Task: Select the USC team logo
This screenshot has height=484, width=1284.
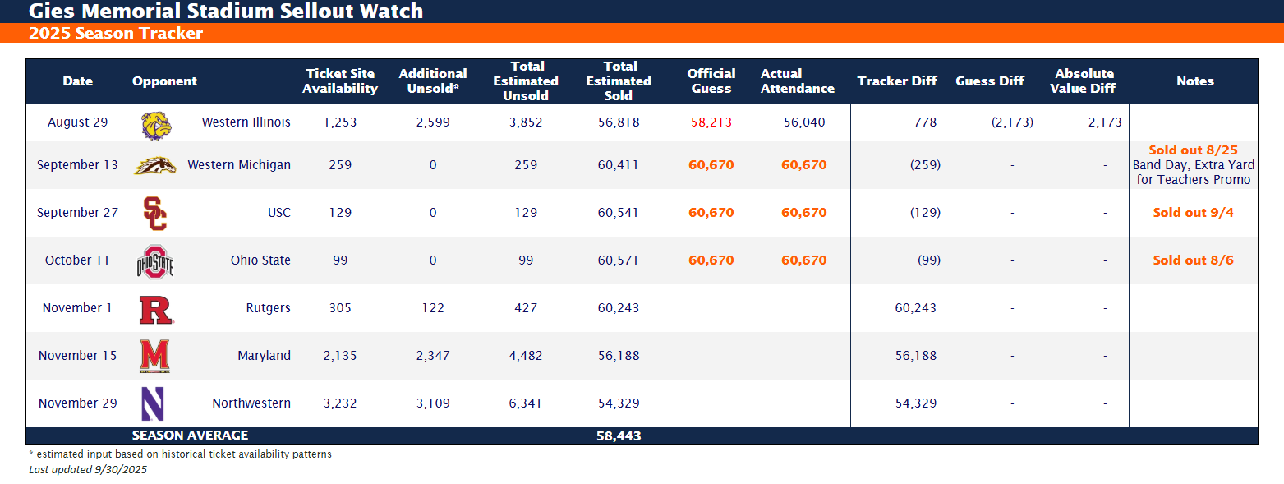Action: tap(154, 213)
